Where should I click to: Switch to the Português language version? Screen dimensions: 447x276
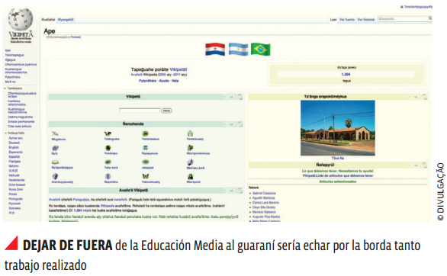[x=16, y=199]
